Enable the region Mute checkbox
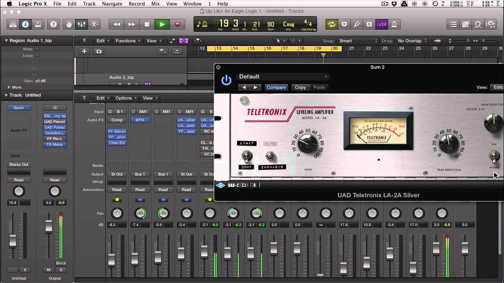504x283 pixels. (37, 49)
